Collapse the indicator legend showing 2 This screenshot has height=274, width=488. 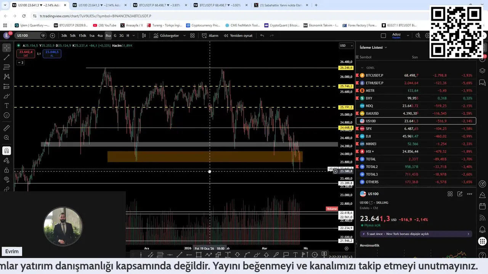tap(21, 62)
